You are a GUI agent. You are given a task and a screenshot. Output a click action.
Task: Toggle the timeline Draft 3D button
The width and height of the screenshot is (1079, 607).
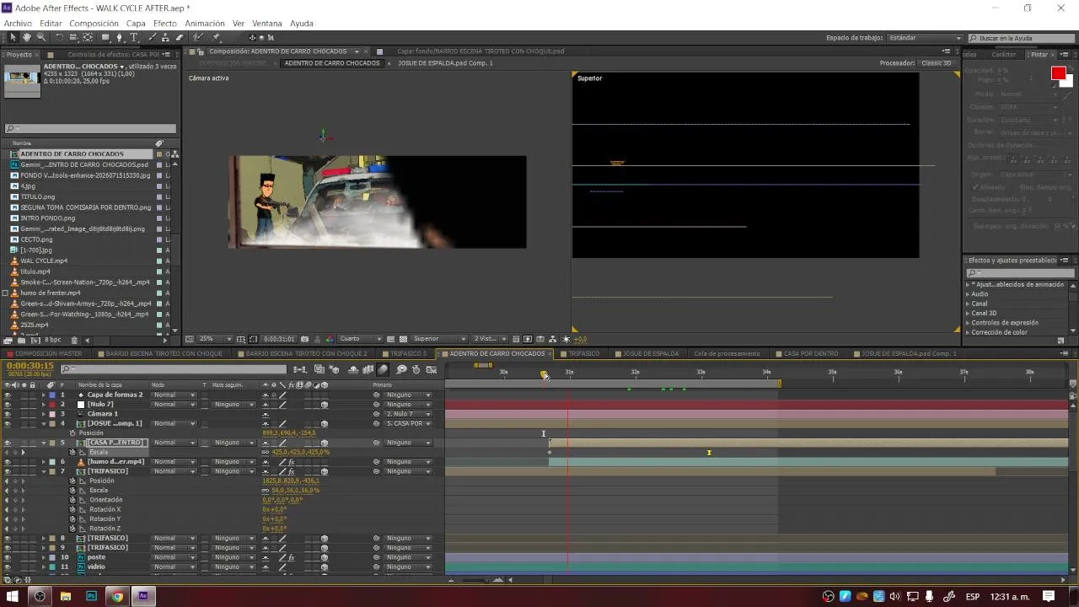[334, 369]
